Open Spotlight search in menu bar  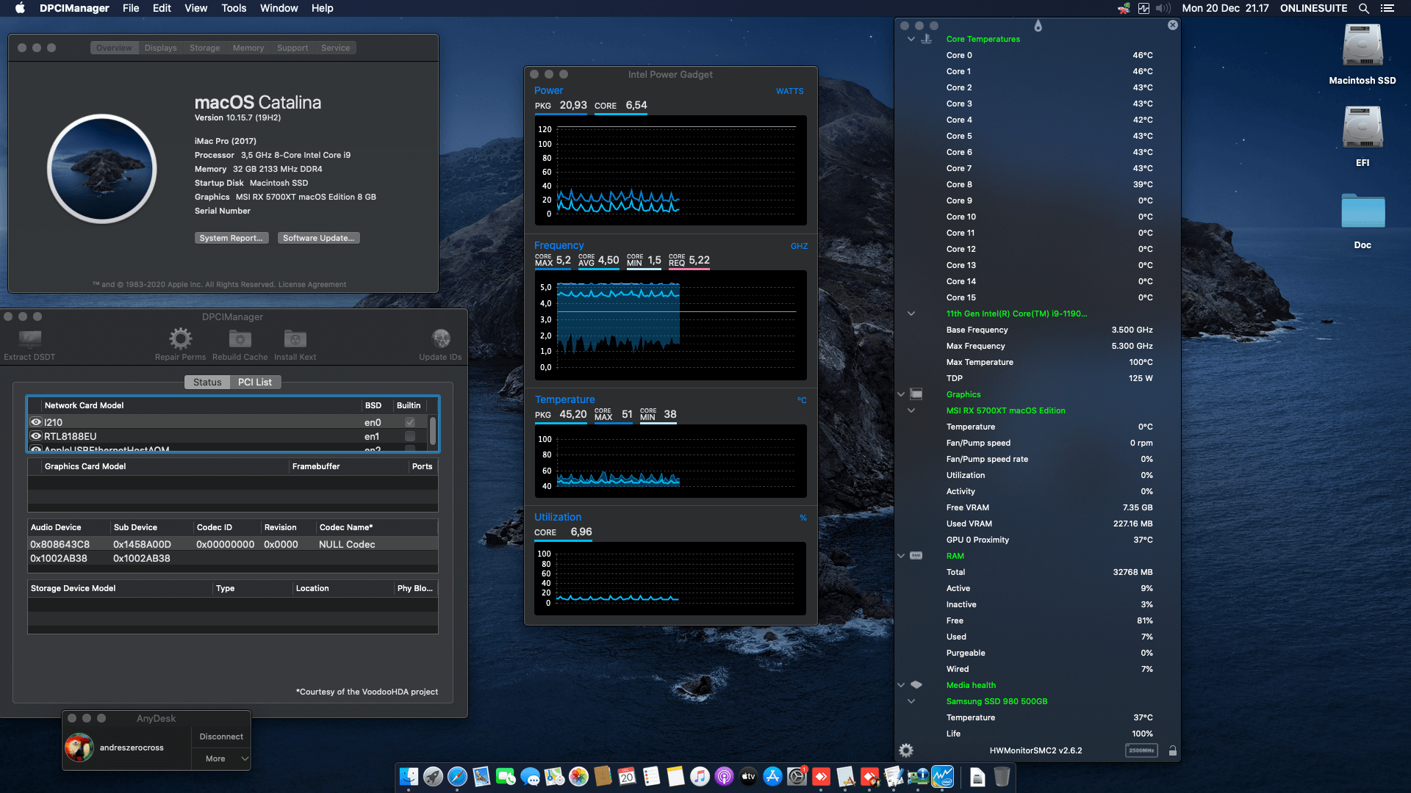coord(1363,8)
